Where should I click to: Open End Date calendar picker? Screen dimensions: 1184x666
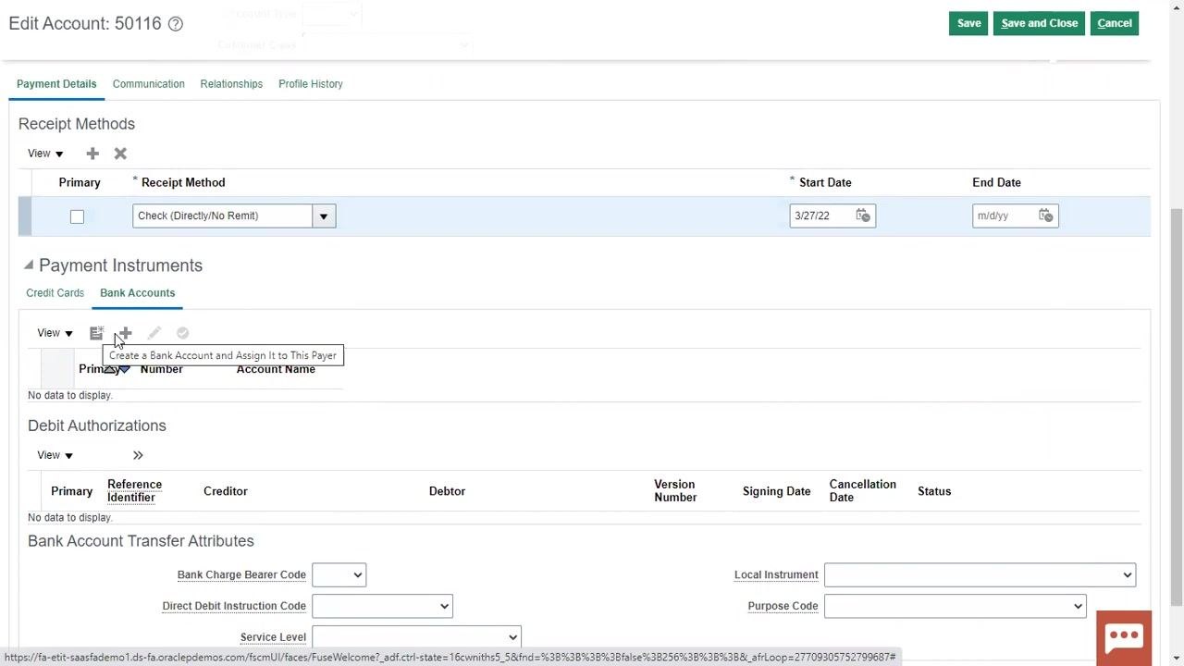pyautogui.click(x=1046, y=216)
